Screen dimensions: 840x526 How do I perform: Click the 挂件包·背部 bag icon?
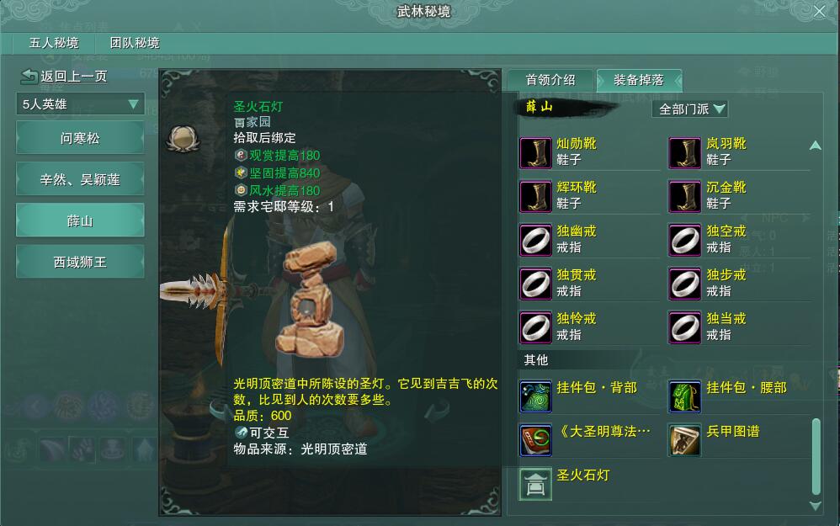click(x=535, y=396)
